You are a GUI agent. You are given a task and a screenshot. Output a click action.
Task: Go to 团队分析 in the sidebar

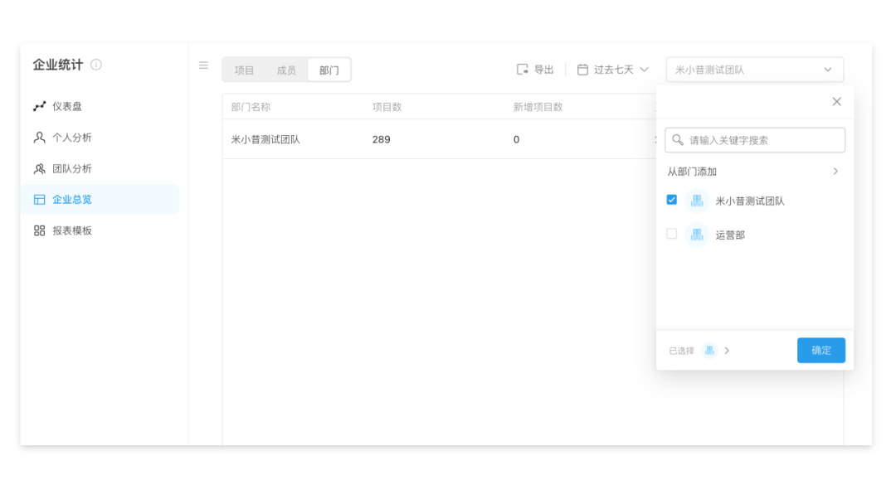(72, 168)
